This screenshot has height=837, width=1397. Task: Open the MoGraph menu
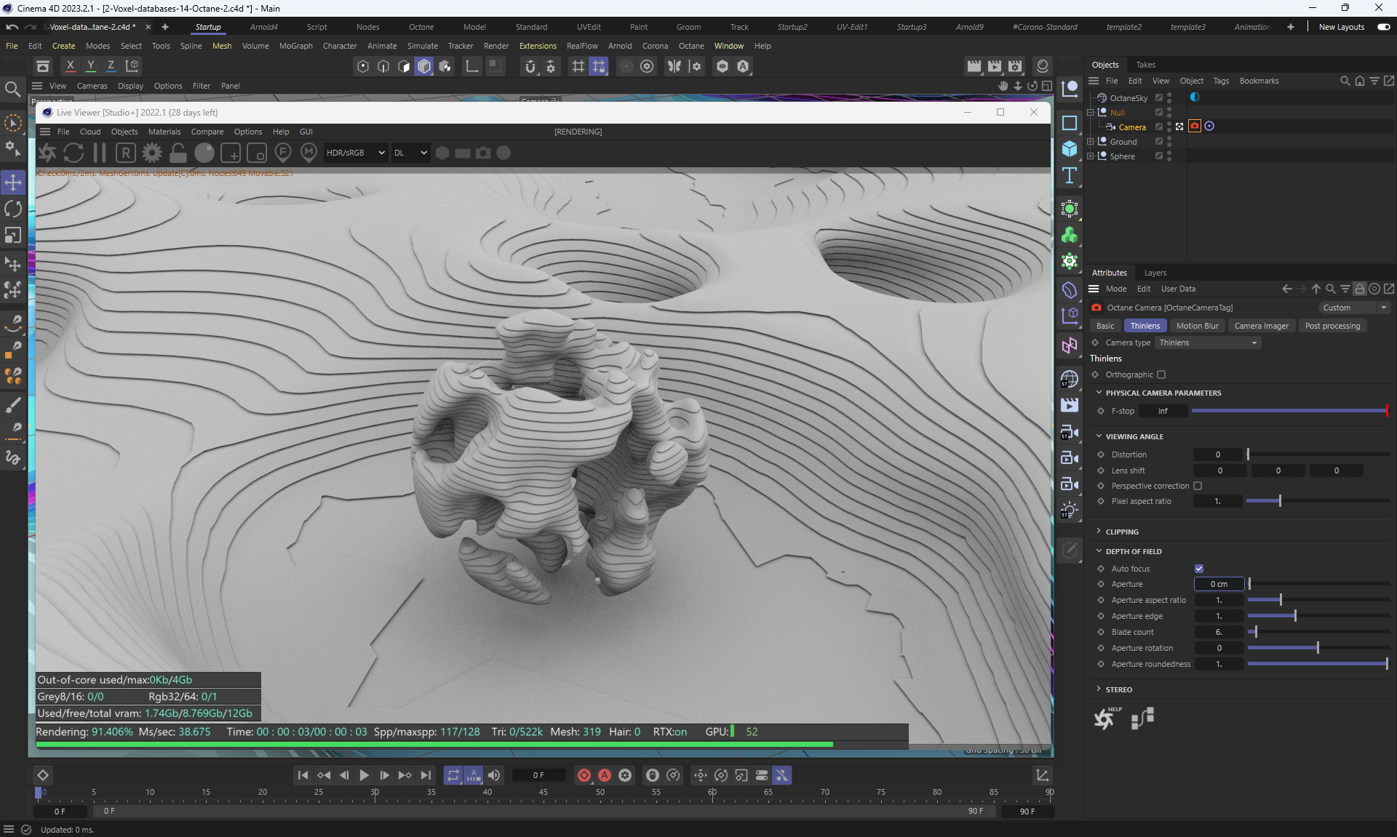295,46
